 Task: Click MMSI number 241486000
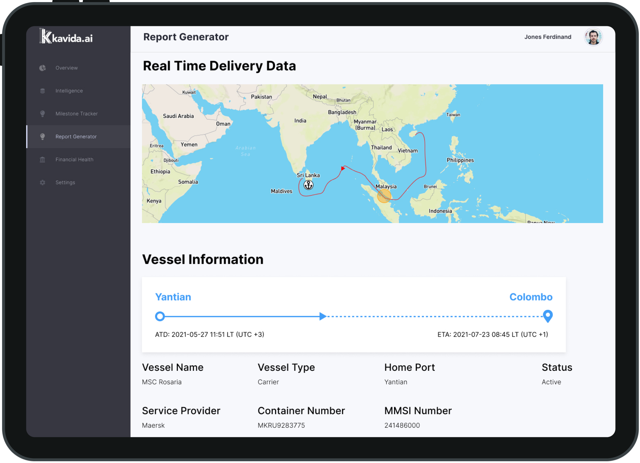click(402, 426)
